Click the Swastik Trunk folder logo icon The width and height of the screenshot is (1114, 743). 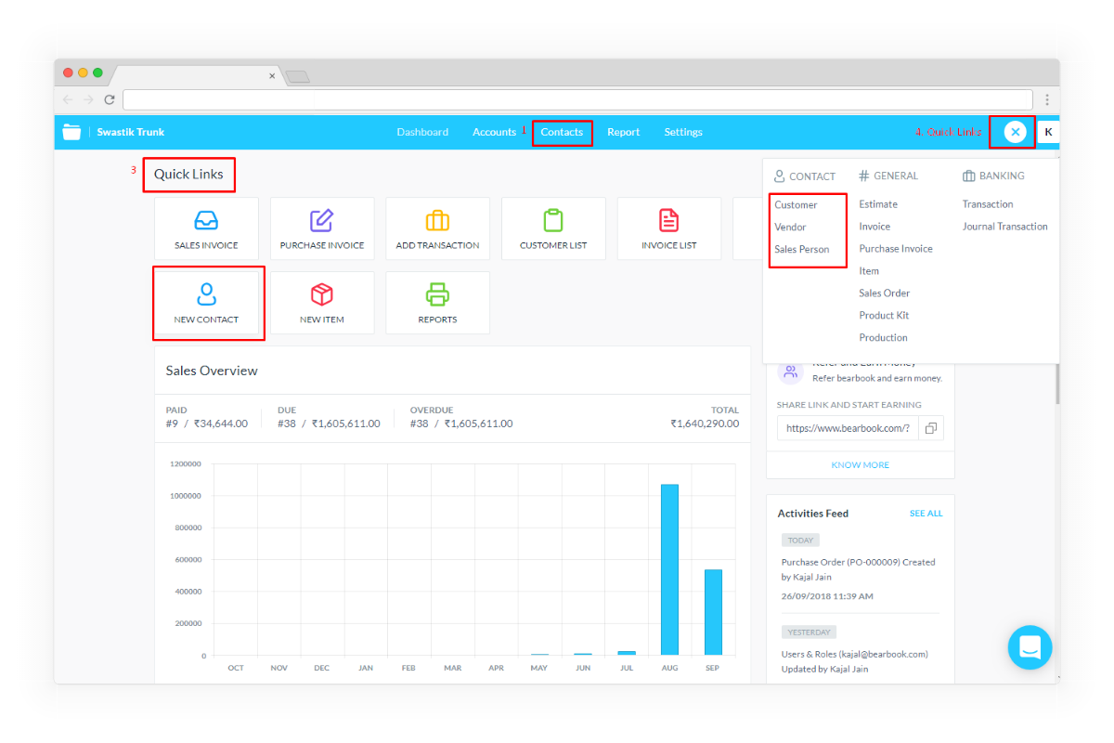[71, 132]
